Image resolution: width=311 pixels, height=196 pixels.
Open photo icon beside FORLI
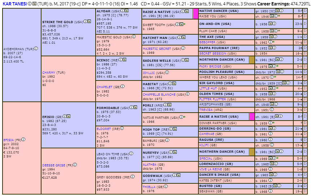coord(169,105)
